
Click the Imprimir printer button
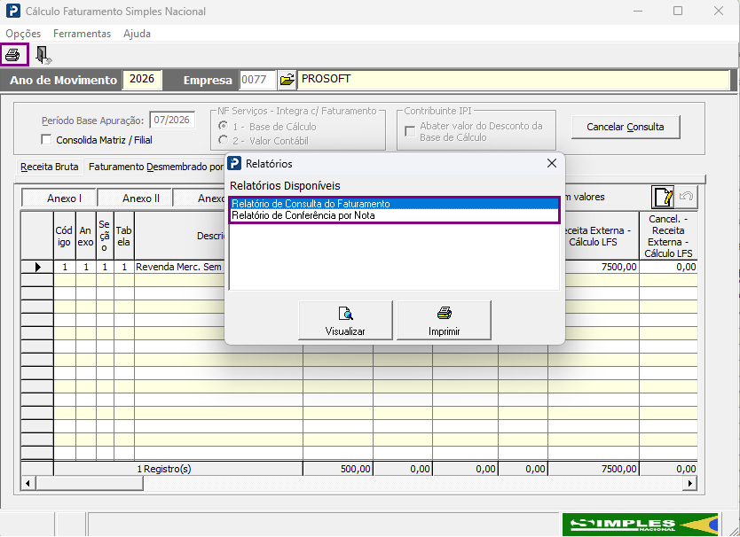click(x=445, y=320)
